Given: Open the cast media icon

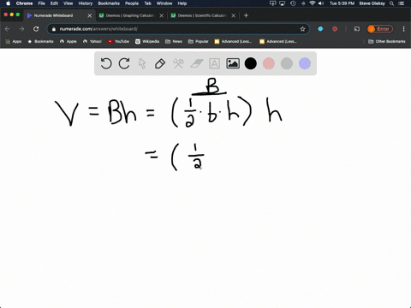Looking at the screenshot, I should click(357, 29).
